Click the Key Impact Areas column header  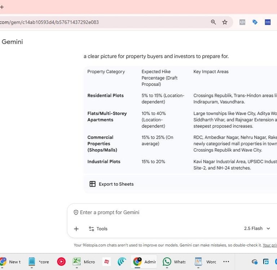click(211, 72)
